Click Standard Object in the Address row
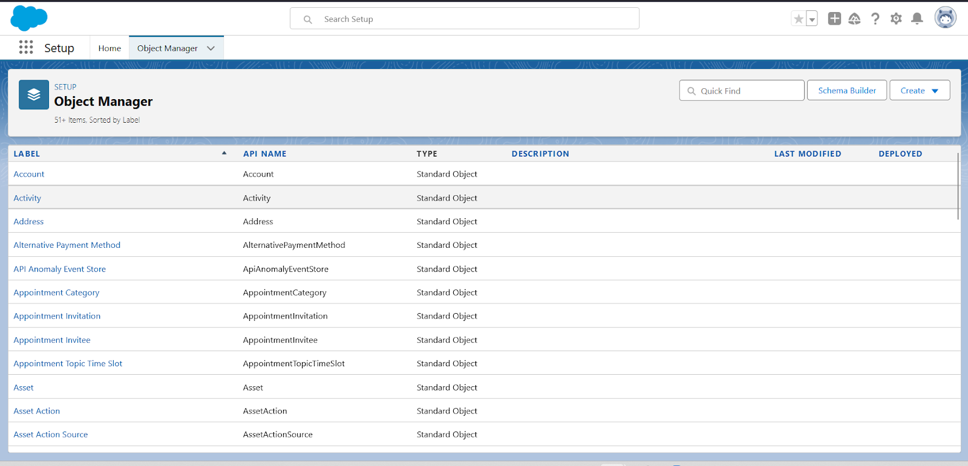 [447, 222]
